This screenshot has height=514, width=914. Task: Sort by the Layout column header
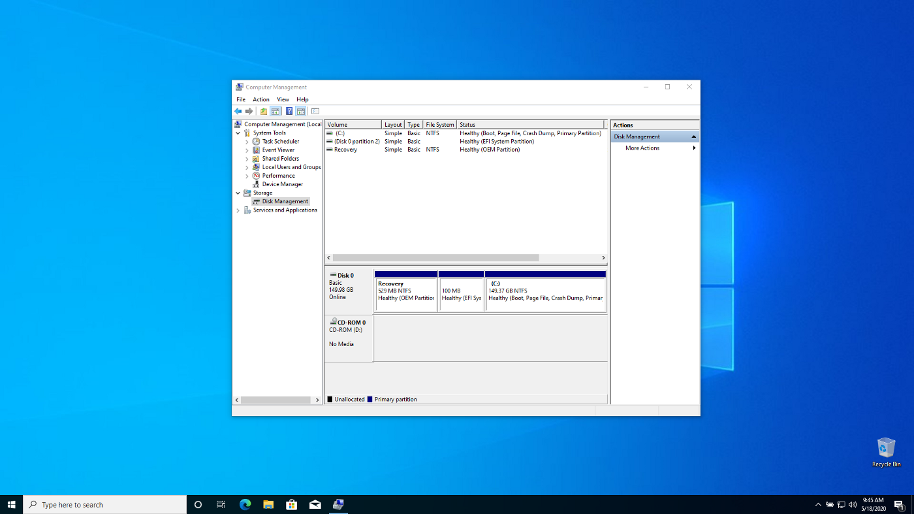point(393,124)
